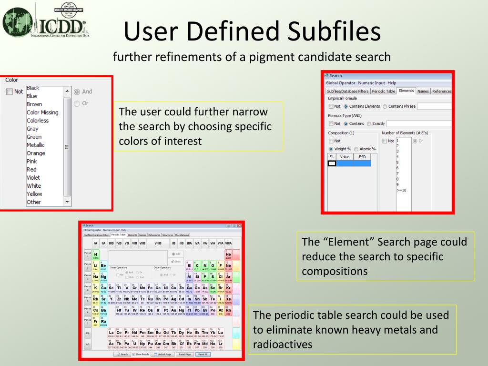Click the Undo button in periodic table window
Image resolution: width=488 pixels, height=366 pixels.
176,262
